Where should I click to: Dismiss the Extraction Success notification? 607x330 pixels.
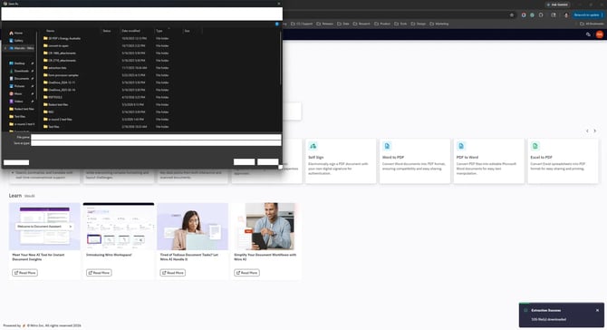[x=597, y=311]
